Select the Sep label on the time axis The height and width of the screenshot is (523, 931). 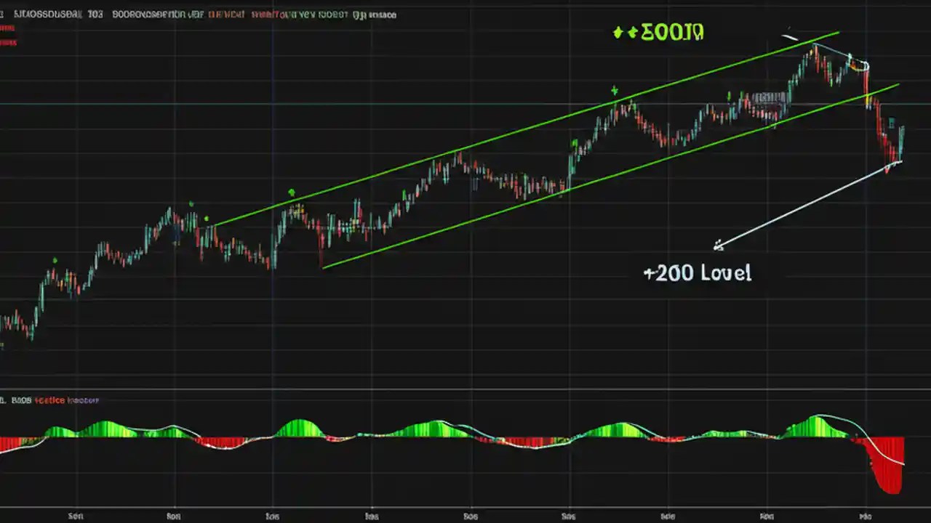[x=76, y=516]
